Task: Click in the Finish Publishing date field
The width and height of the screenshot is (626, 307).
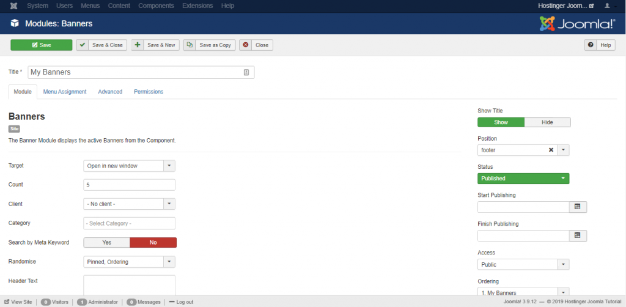Action: pyautogui.click(x=523, y=235)
